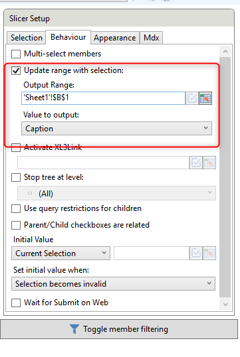Toggle Parent/Child checkboxes are related
Screen dimensions: 240x357
16,225
